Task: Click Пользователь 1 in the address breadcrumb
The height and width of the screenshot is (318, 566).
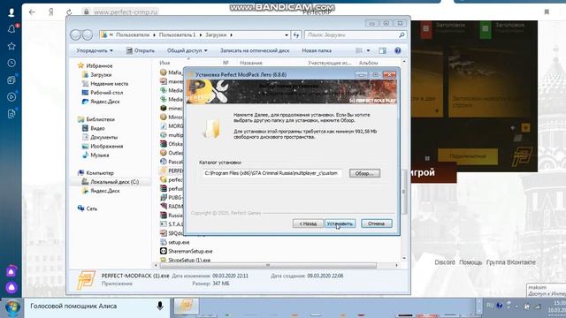Action: click(x=177, y=35)
